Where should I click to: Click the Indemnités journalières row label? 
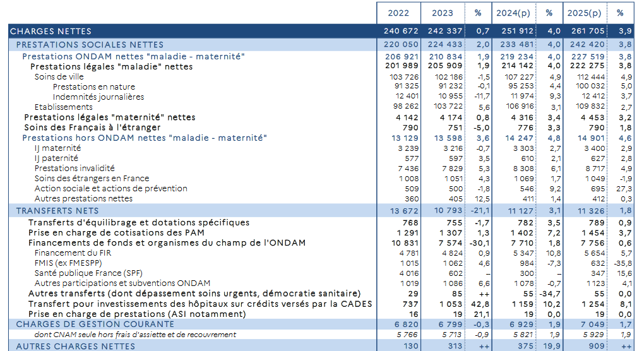point(98,97)
